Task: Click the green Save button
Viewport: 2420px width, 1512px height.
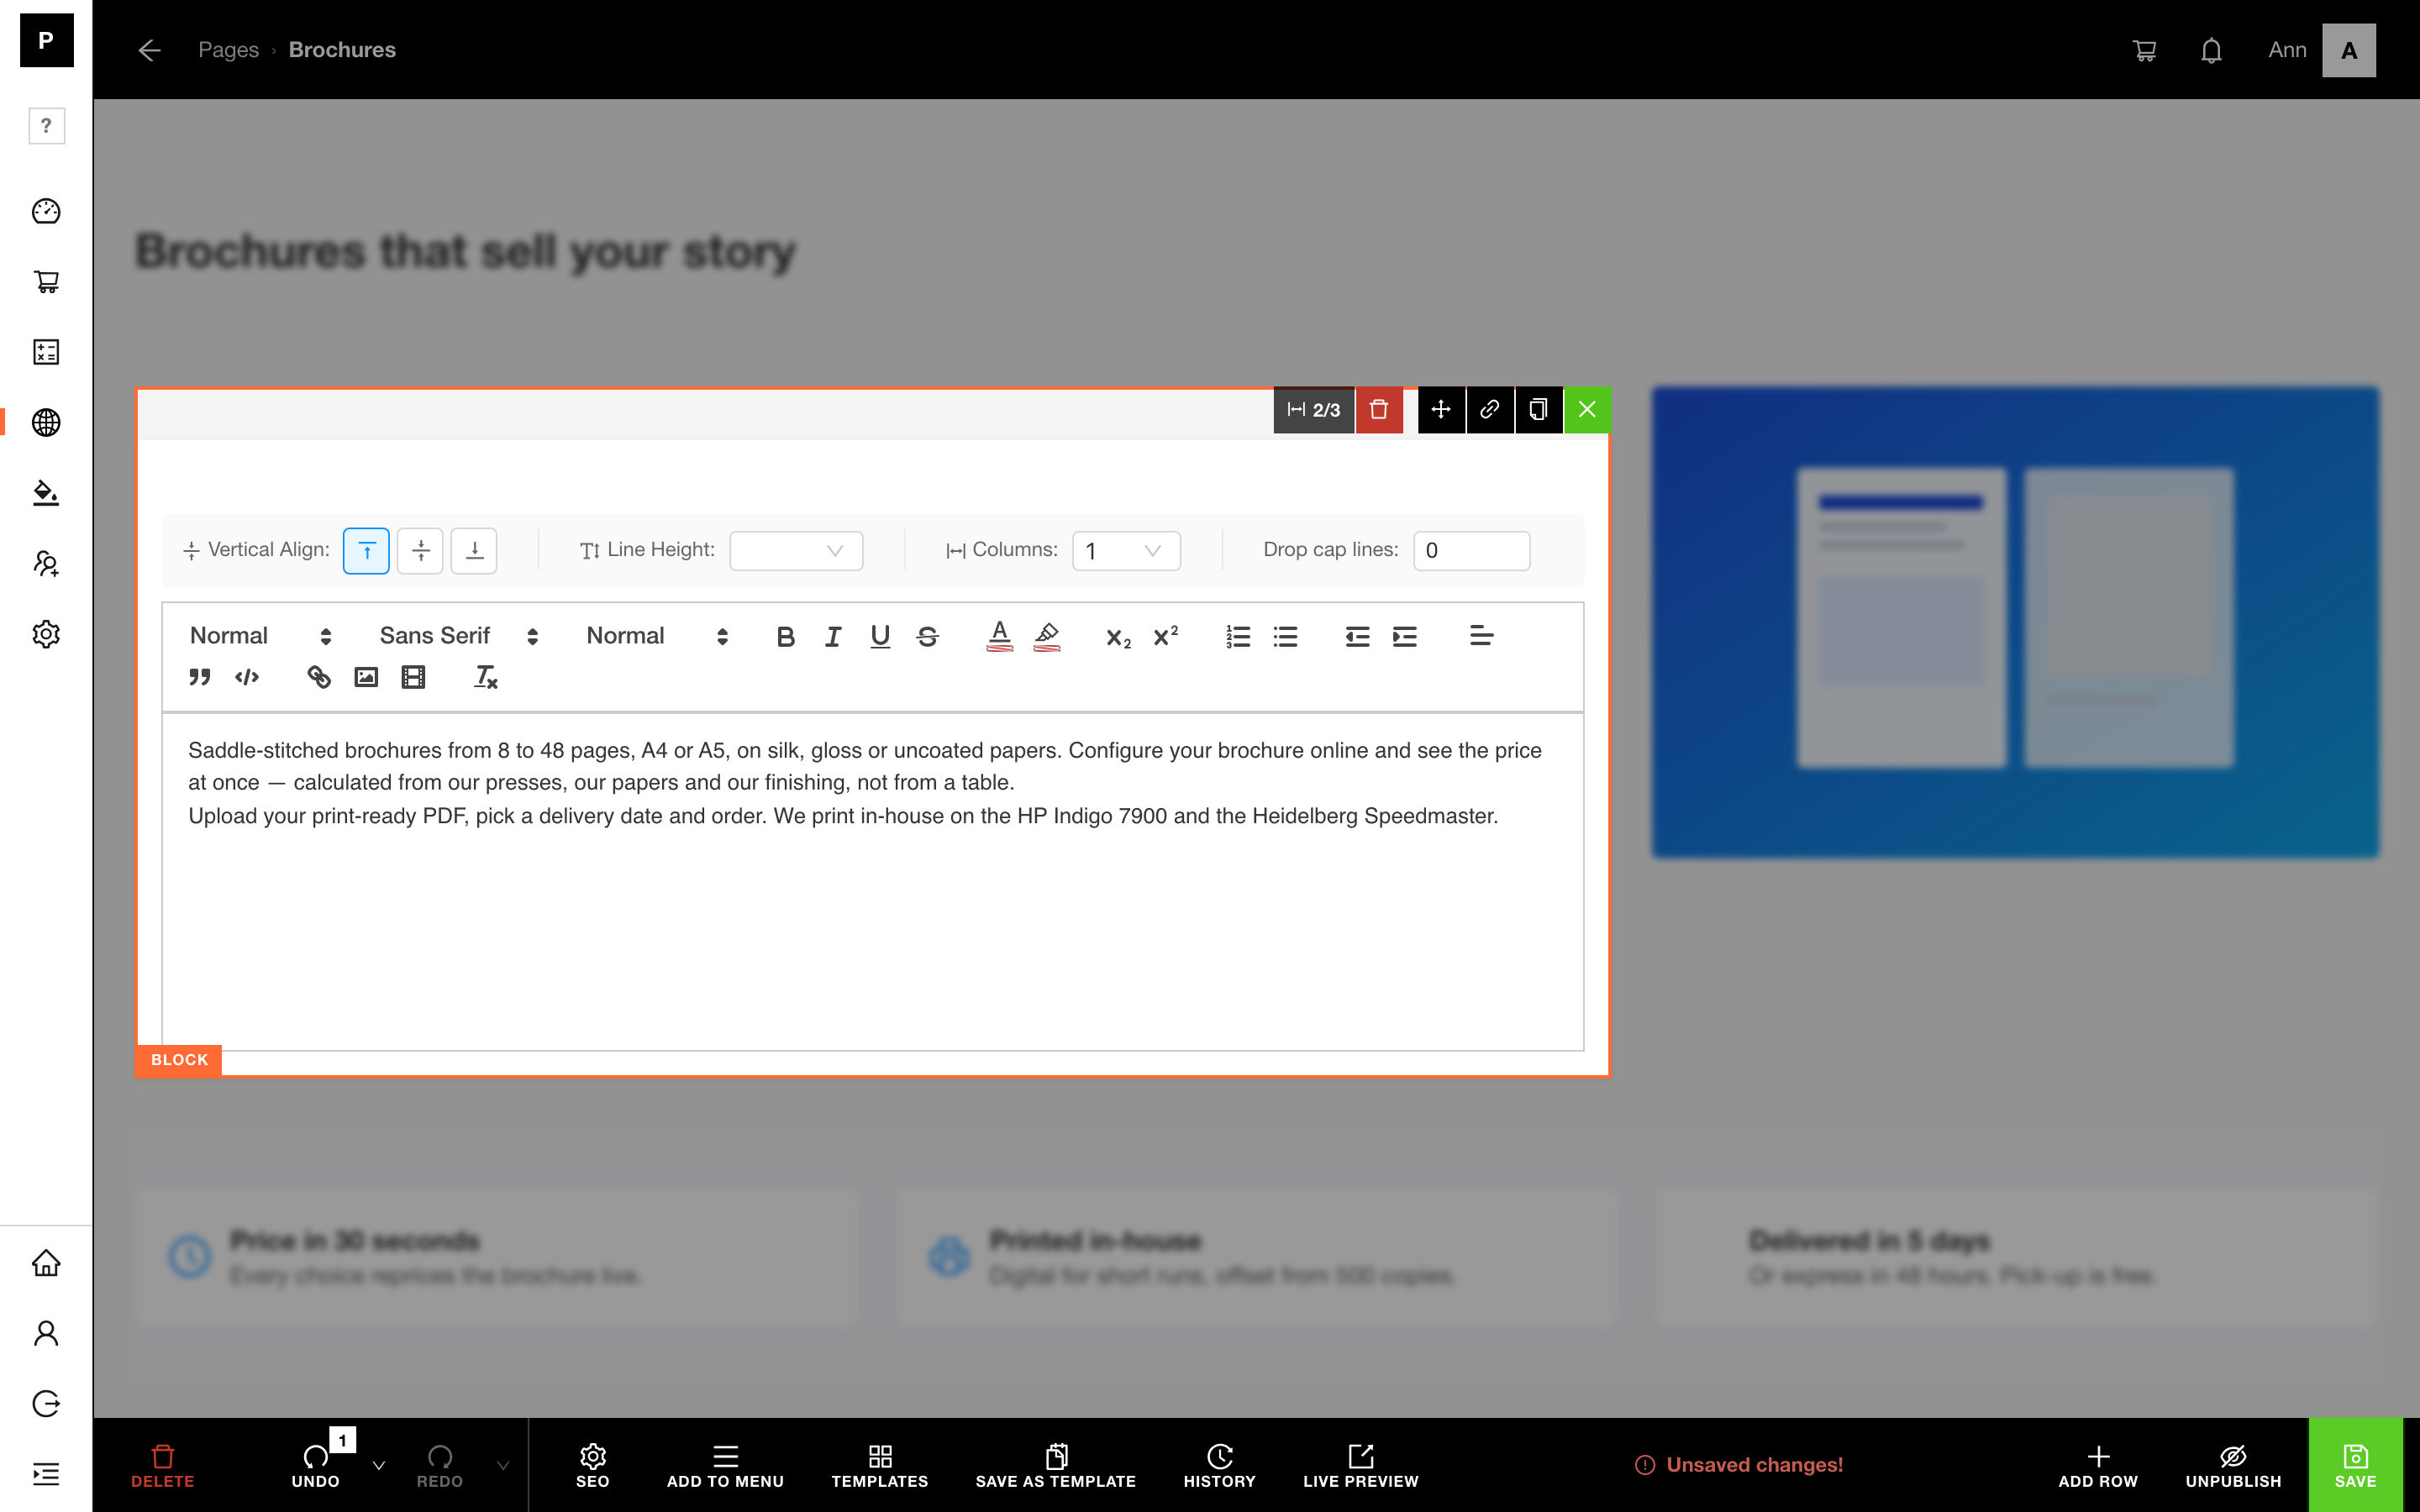Action: pyautogui.click(x=2355, y=1465)
